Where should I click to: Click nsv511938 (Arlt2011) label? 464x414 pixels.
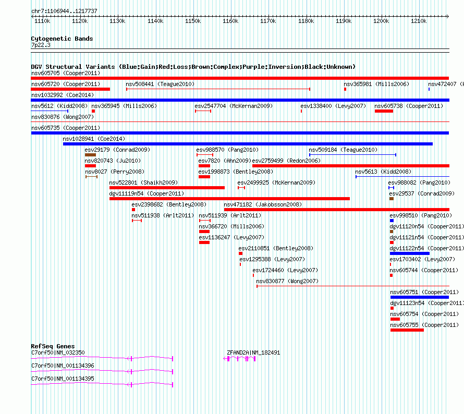point(163,215)
